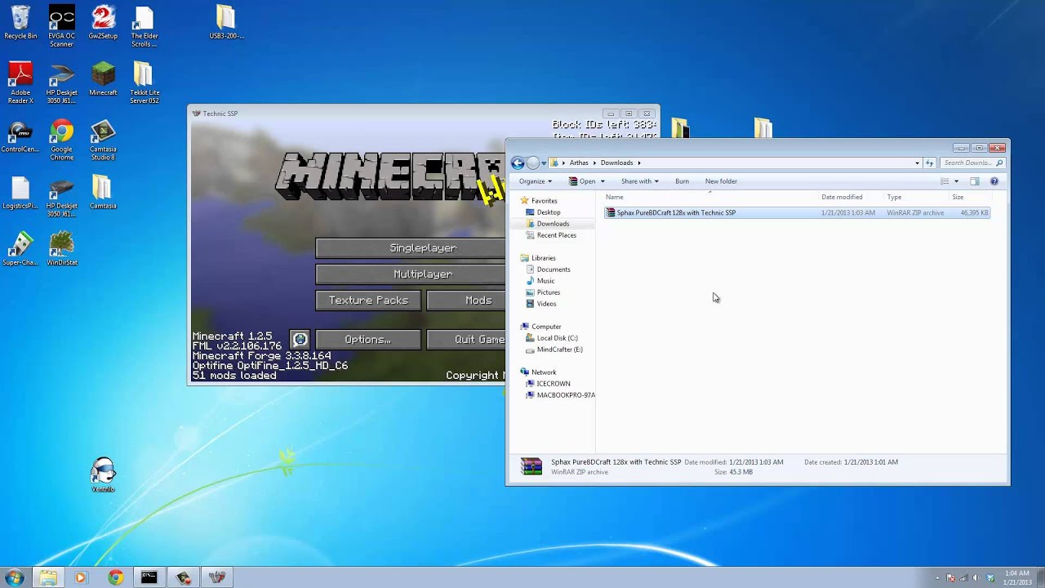Click the Change your view icon
This screenshot has width=1045, height=588.
[x=945, y=181]
